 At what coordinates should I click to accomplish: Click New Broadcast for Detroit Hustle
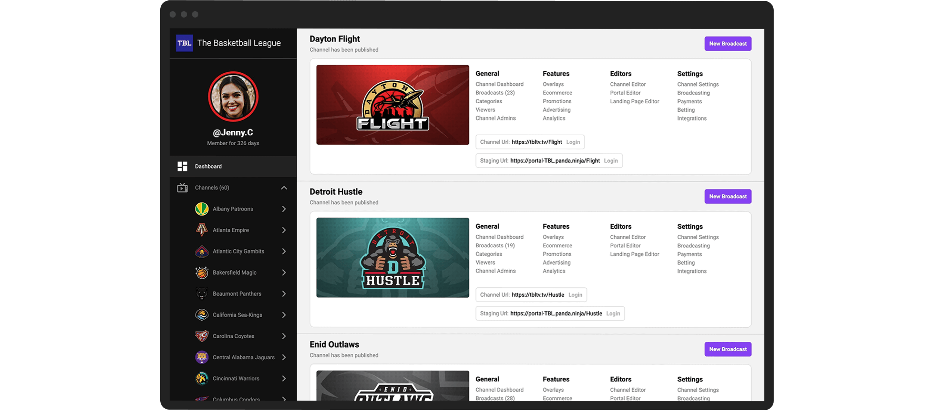point(727,196)
